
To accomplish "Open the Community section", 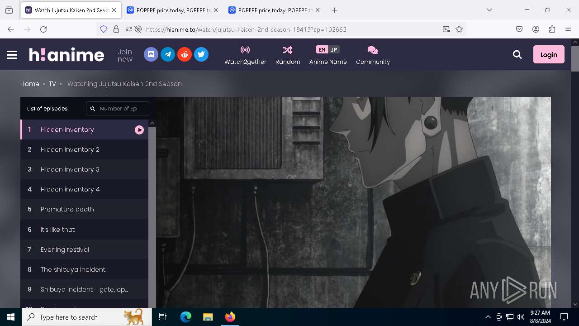I will click(373, 55).
